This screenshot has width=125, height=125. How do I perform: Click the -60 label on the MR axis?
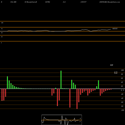(122, 102)
